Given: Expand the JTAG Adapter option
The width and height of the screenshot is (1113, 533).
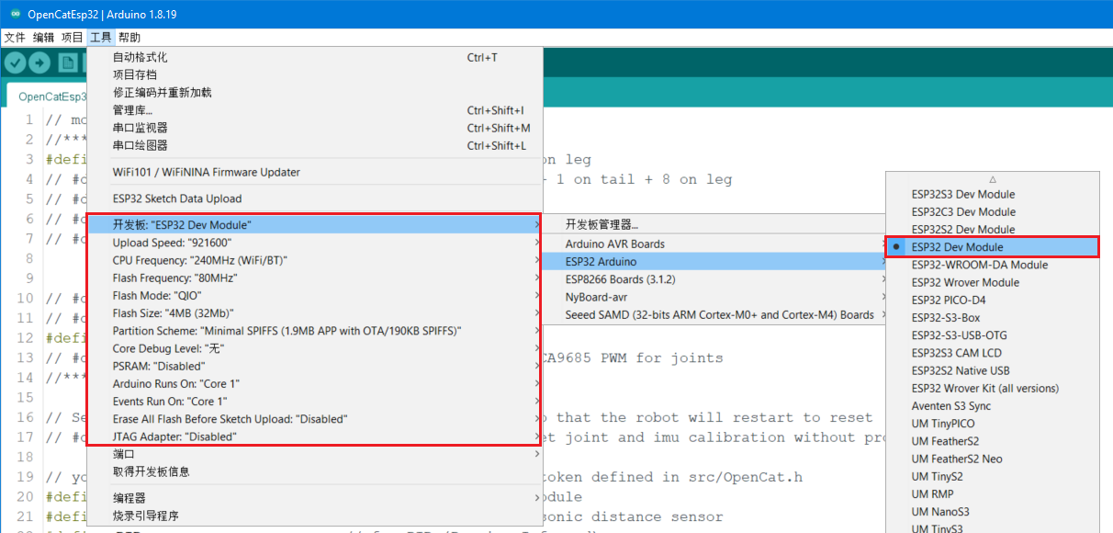Looking at the screenshot, I should pyautogui.click(x=314, y=437).
